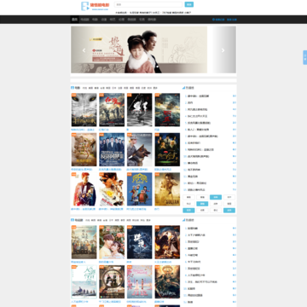
Task: Click the blue tag button at bottom-right of the tag grid
Action: pos(229,211)
